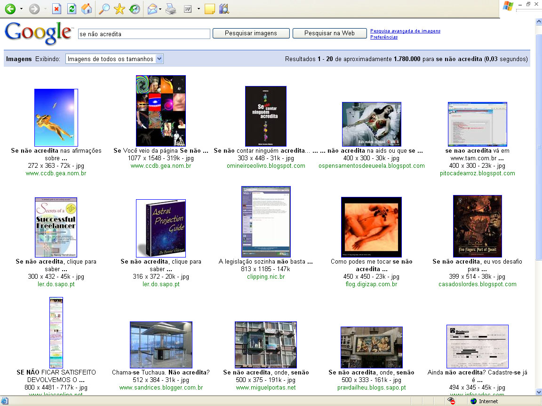Expand the Mail icon dropdown arrow
Screen dimensions: 542x406
click(160, 9)
